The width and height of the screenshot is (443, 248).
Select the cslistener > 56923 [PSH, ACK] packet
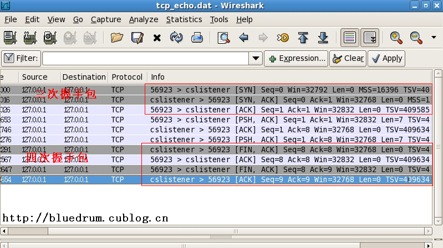click(216, 139)
